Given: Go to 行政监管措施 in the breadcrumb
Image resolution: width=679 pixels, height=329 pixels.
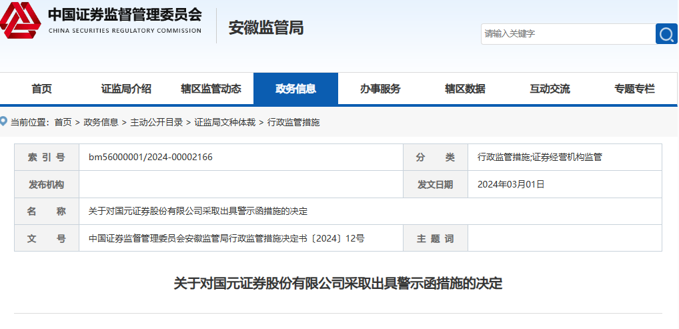Looking at the screenshot, I should [x=293, y=122].
